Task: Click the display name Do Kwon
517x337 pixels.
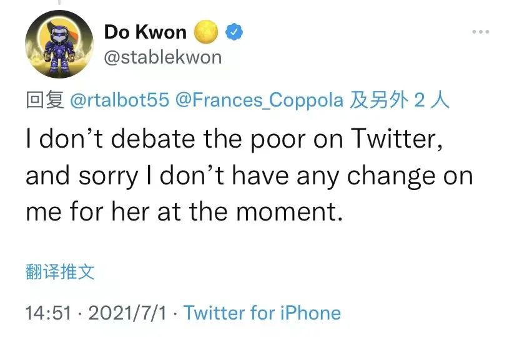Action: point(145,32)
